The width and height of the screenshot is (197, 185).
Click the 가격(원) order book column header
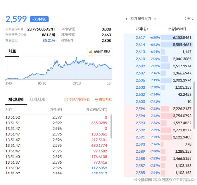click(142, 29)
